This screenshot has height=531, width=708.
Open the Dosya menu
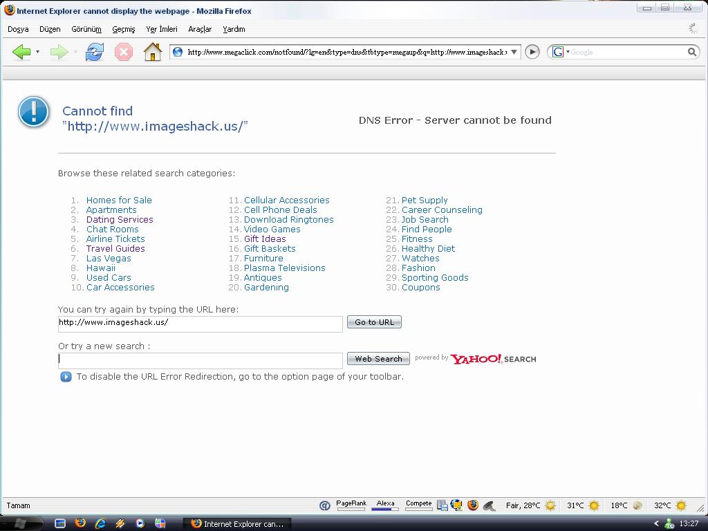point(18,29)
